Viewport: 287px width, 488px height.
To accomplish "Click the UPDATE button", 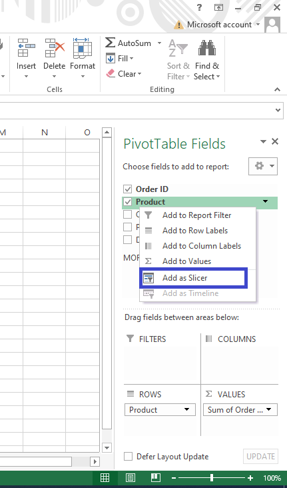I will coord(260,457).
